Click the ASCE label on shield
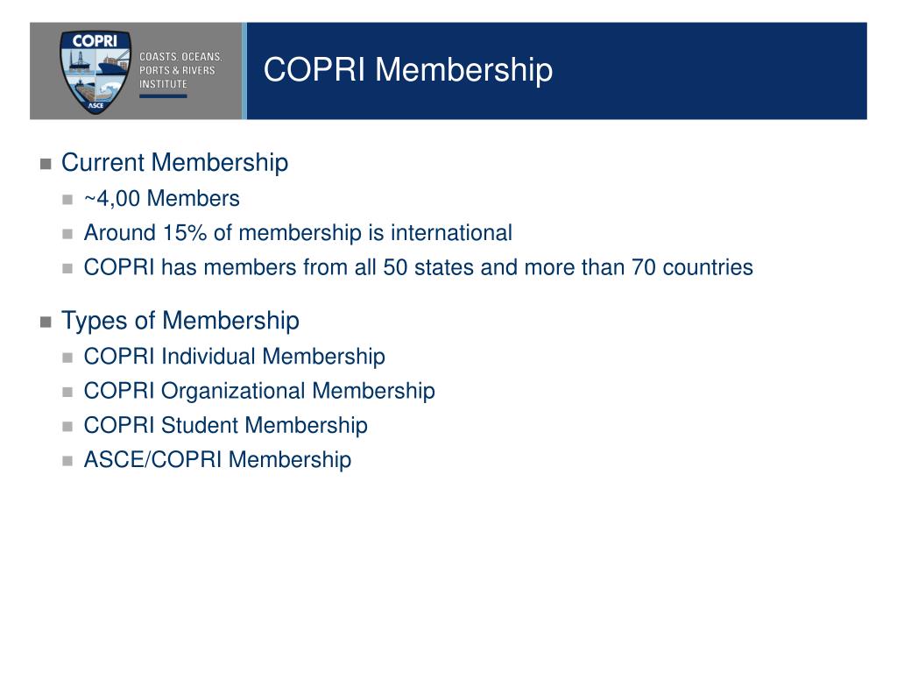This screenshot has height=673, width=897. pos(95,105)
